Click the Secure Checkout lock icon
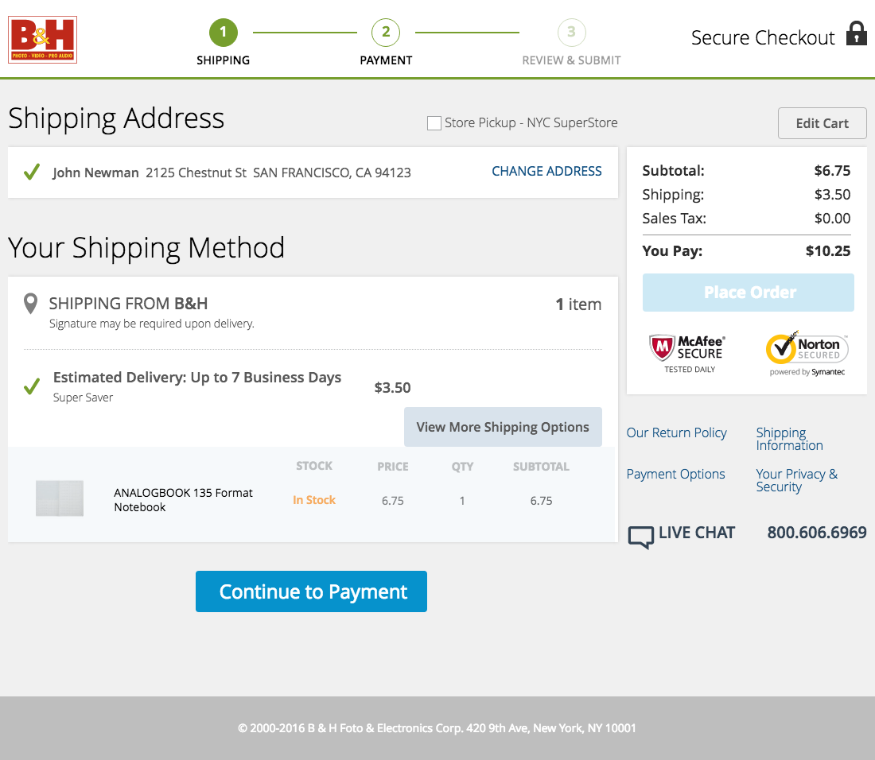Screen dimensions: 875x760 tap(856, 35)
